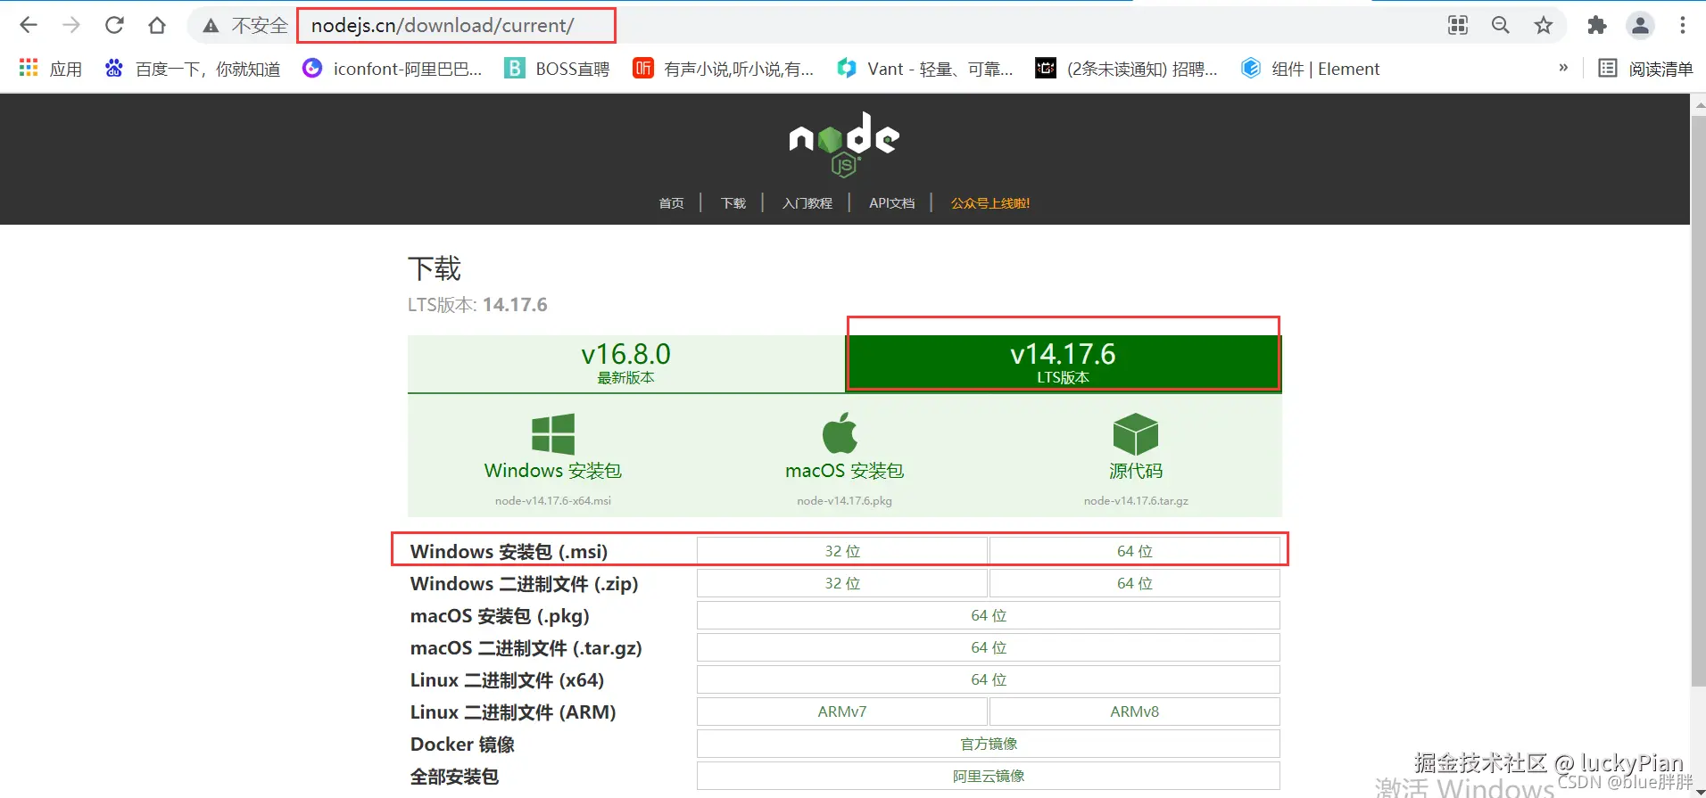Open 入门教程 in the site navigation
The width and height of the screenshot is (1706, 798).
pos(807,203)
